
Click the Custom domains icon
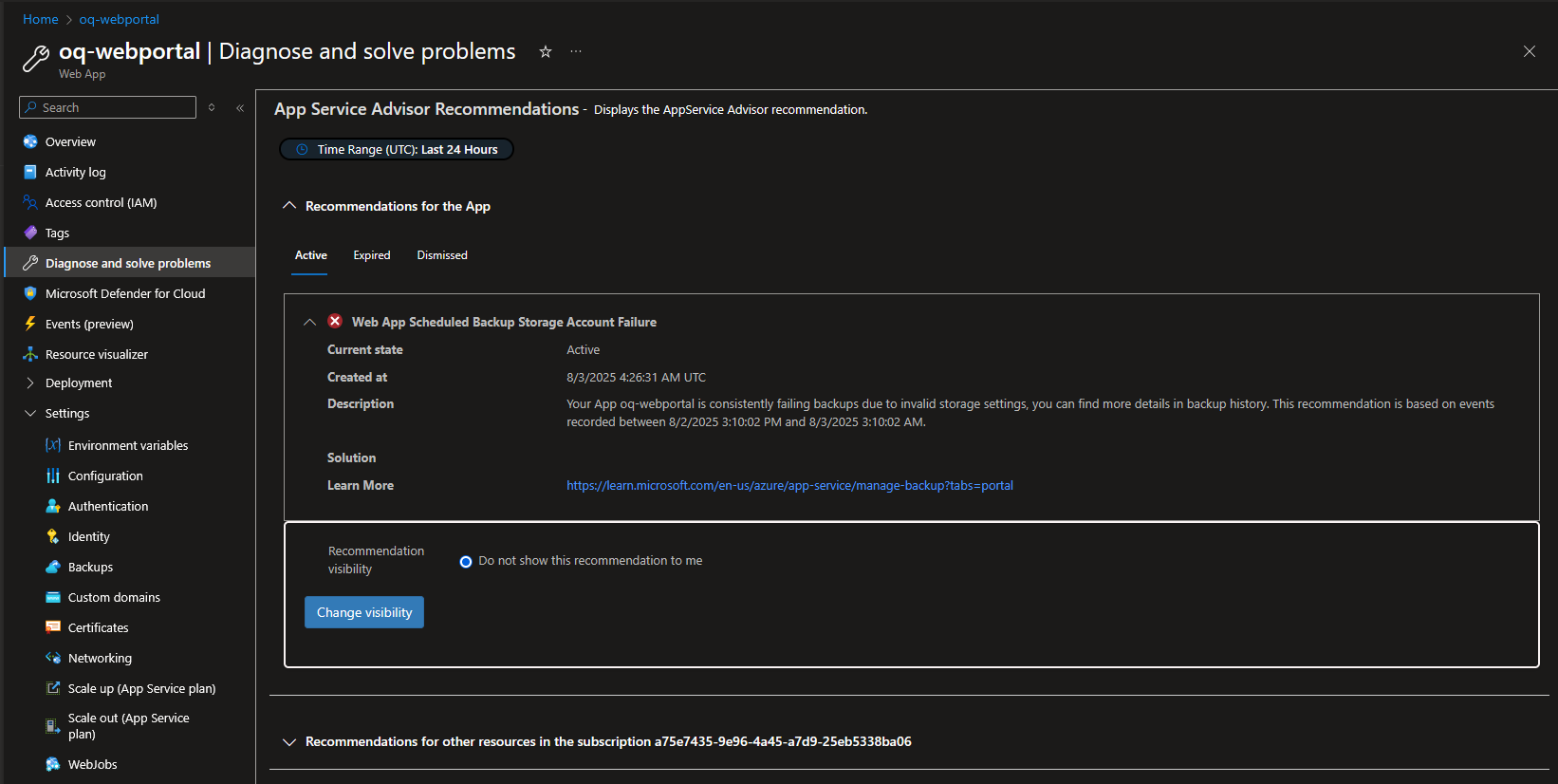tap(53, 597)
